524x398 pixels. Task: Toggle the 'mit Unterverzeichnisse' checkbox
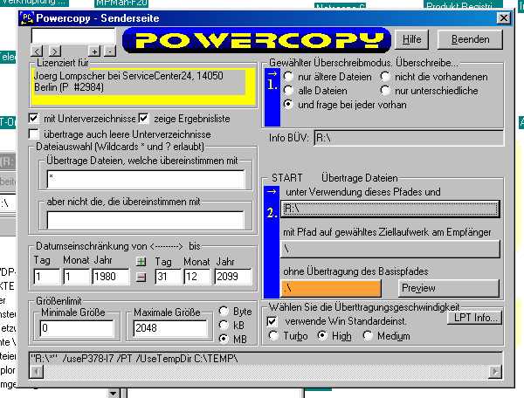34,119
